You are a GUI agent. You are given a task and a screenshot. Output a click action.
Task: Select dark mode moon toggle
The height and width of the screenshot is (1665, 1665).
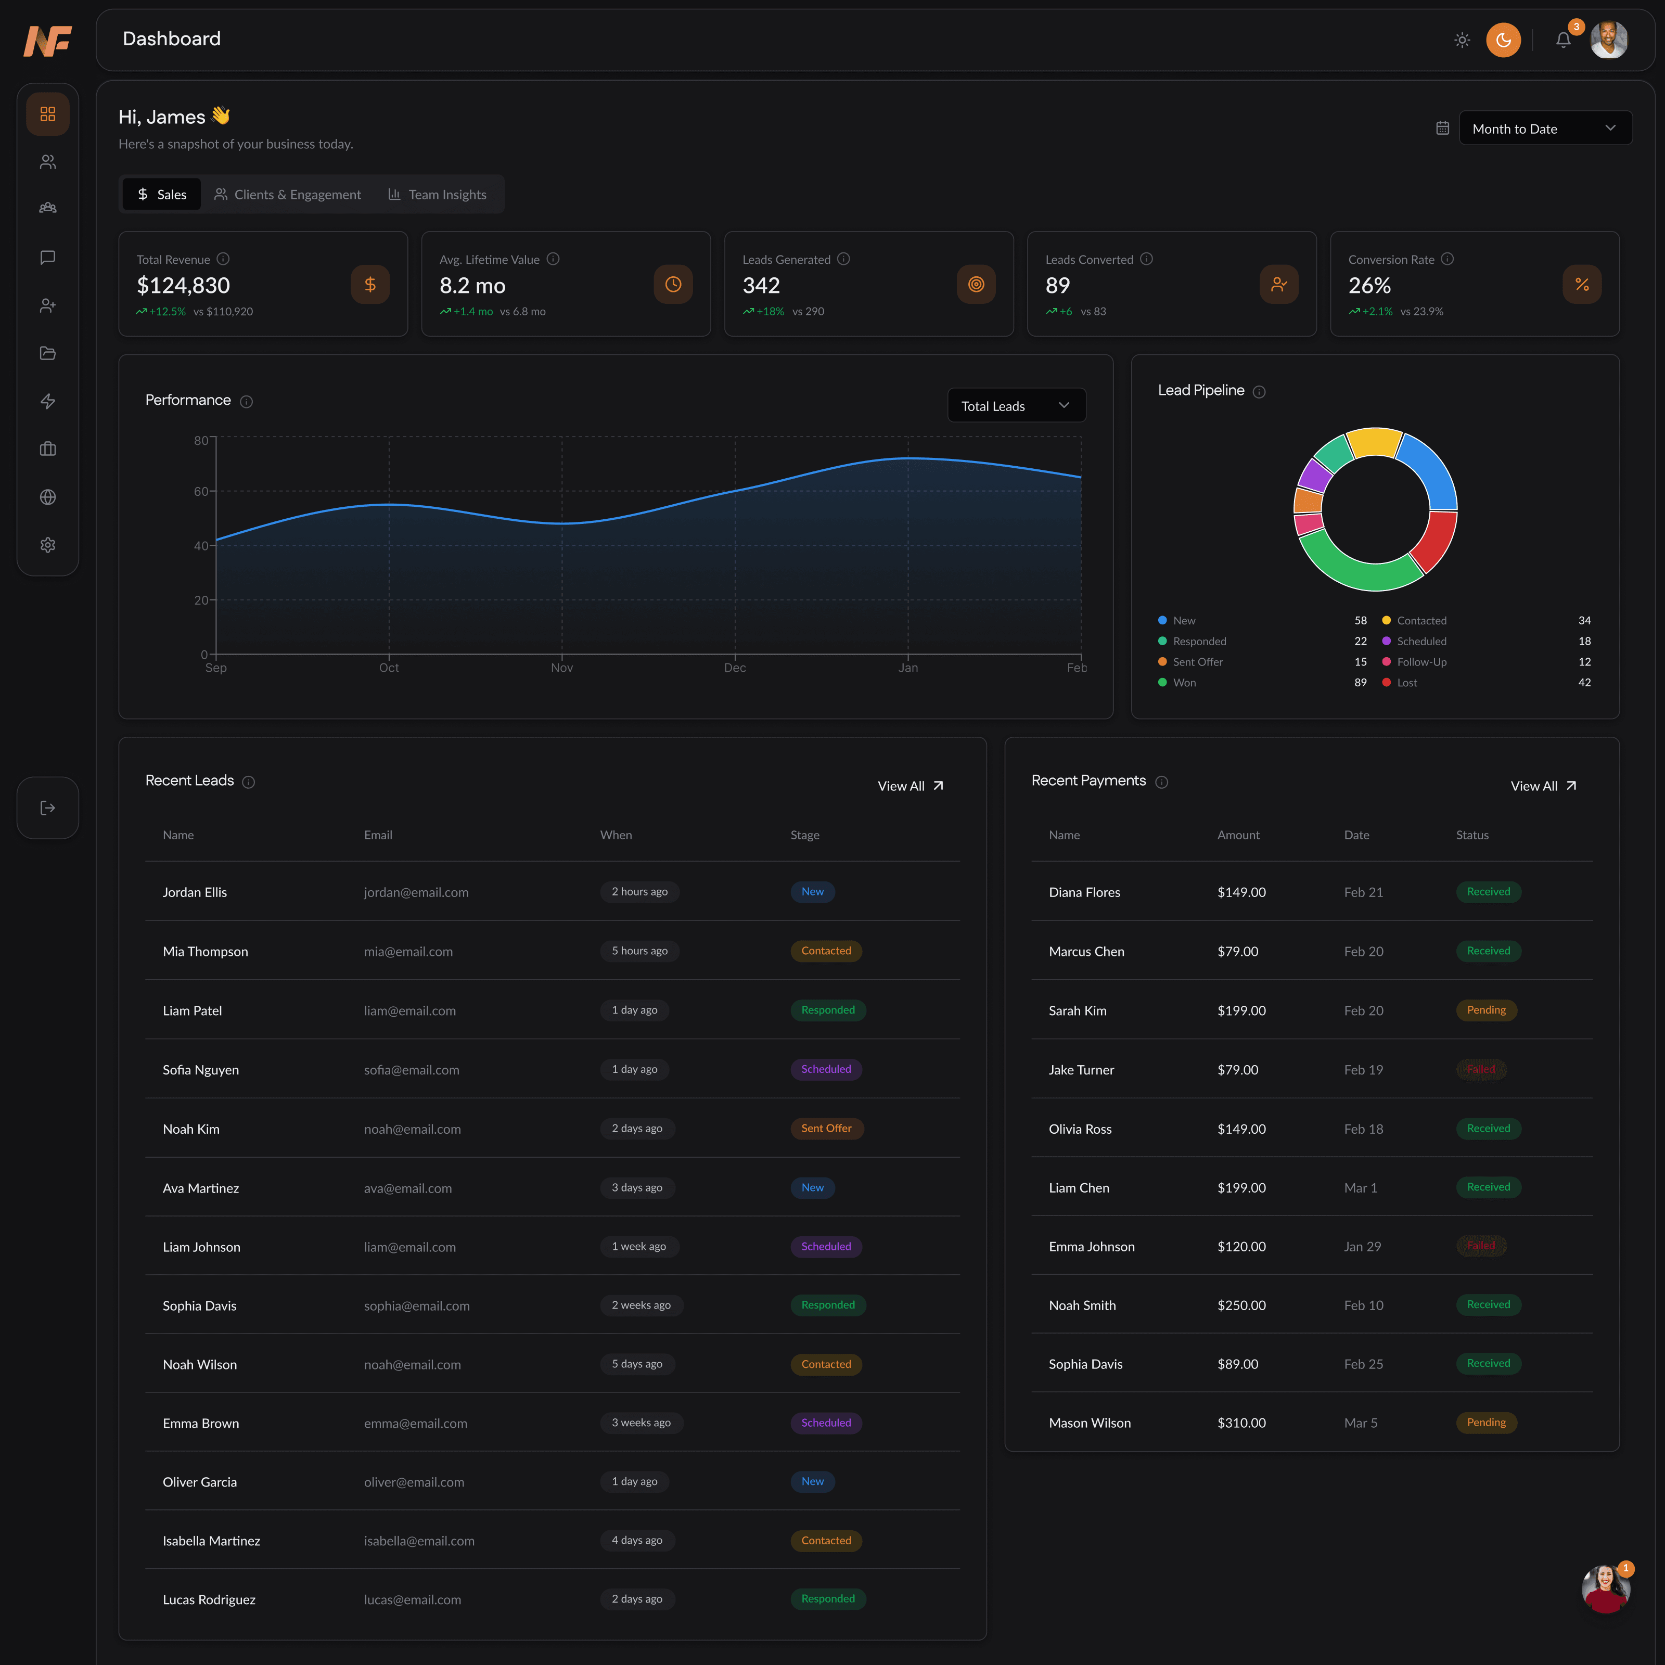(1503, 40)
